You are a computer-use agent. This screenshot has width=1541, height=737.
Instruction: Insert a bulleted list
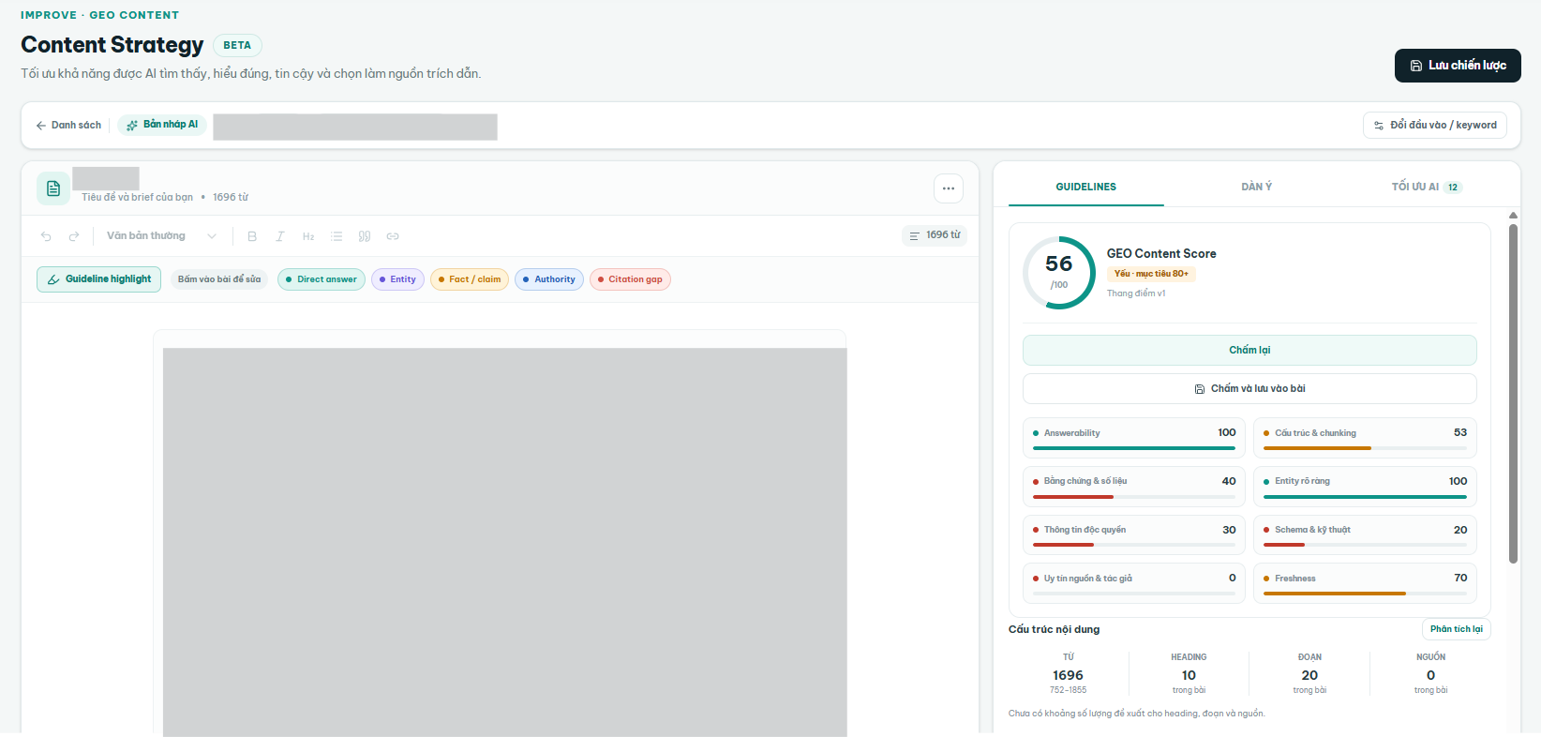(337, 236)
